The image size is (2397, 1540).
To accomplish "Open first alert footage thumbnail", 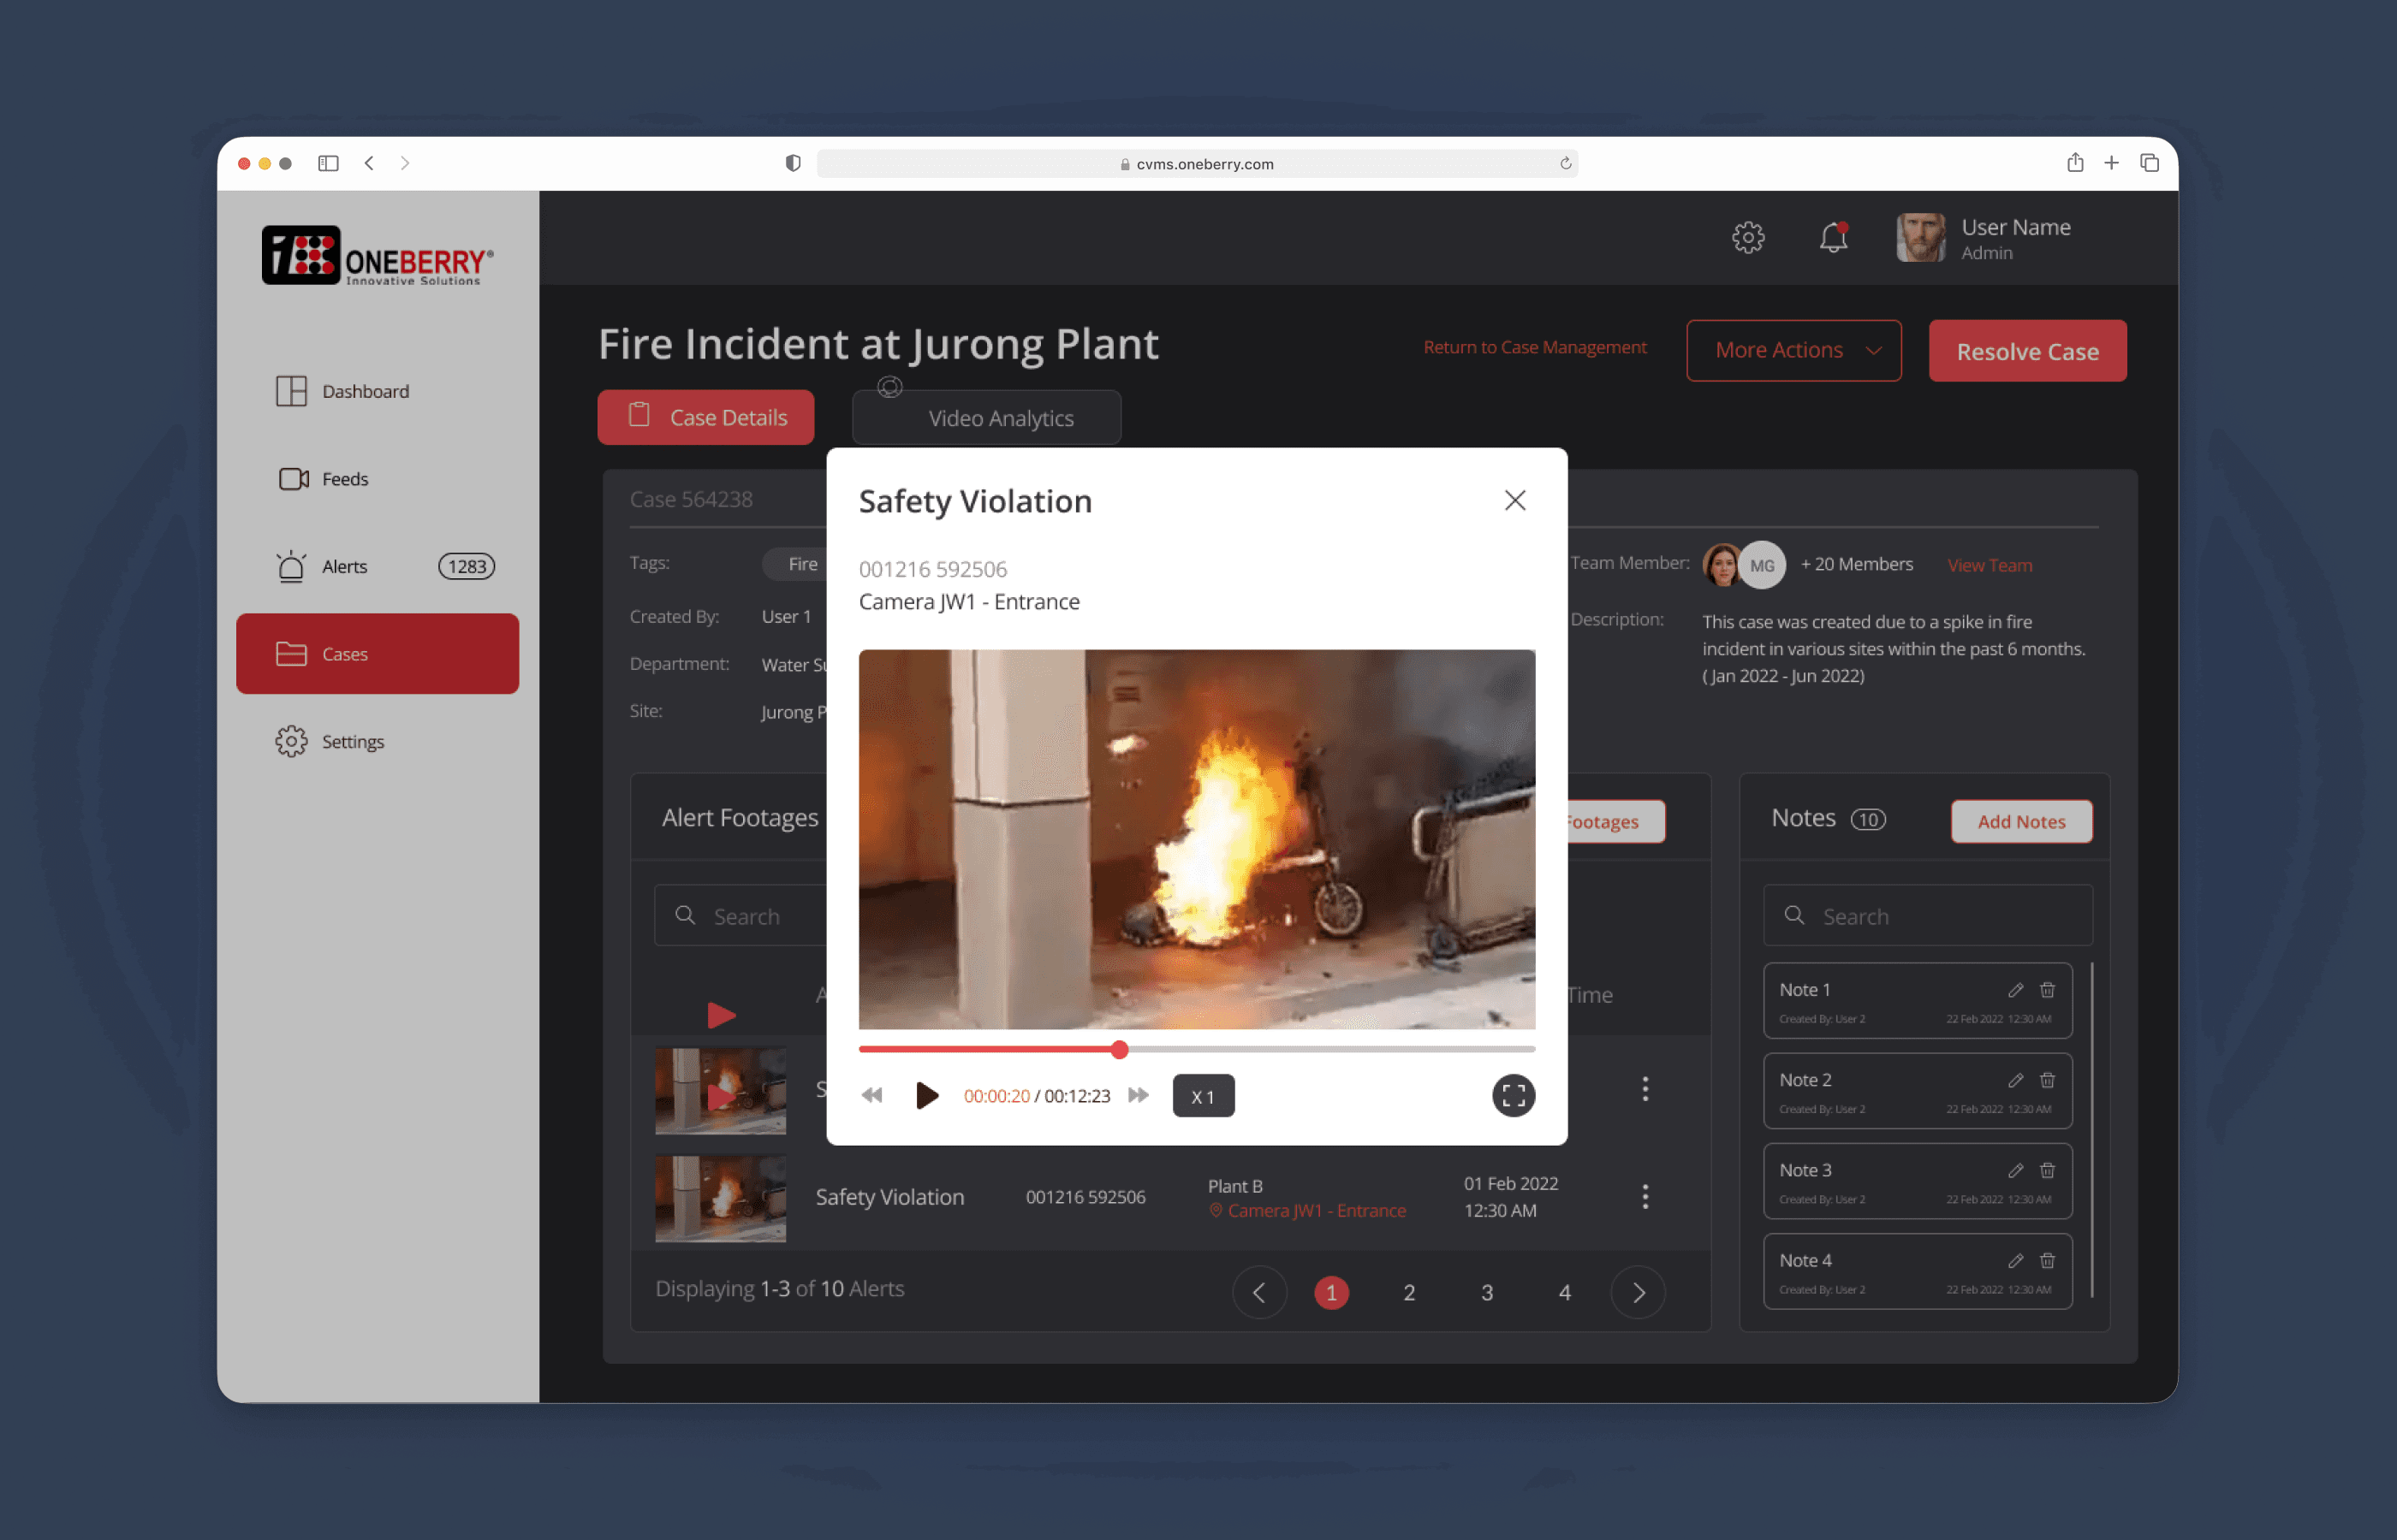I will (x=720, y=1091).
